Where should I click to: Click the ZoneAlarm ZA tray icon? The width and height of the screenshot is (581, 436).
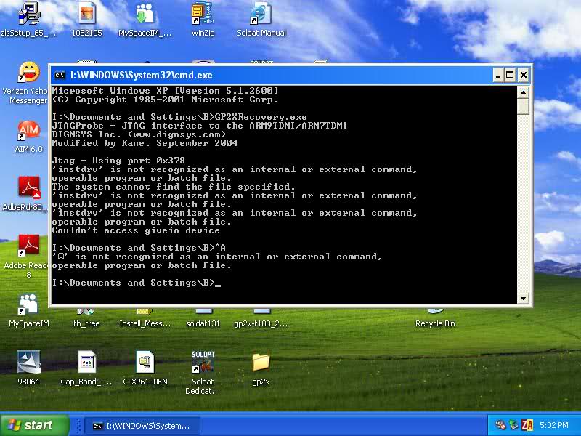click(x=527, y=426)
